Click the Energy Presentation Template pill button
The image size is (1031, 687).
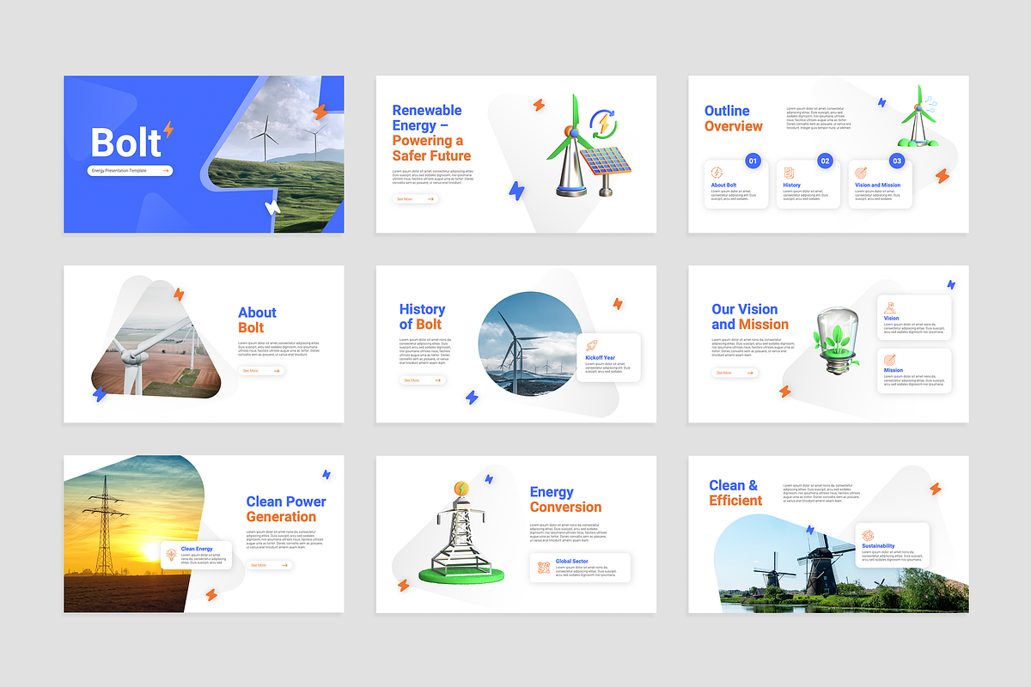(x=131, y=171)
